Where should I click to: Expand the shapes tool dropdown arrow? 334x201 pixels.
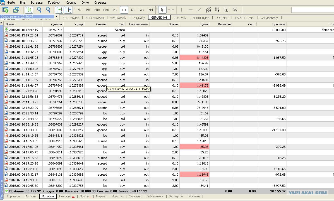pyautogui.click(x=240, y=10)
